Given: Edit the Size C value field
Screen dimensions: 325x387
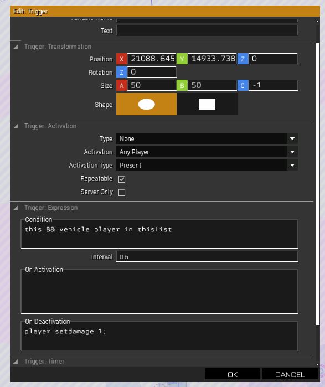Looking at the screenshot, I should (x=273, y=85).
